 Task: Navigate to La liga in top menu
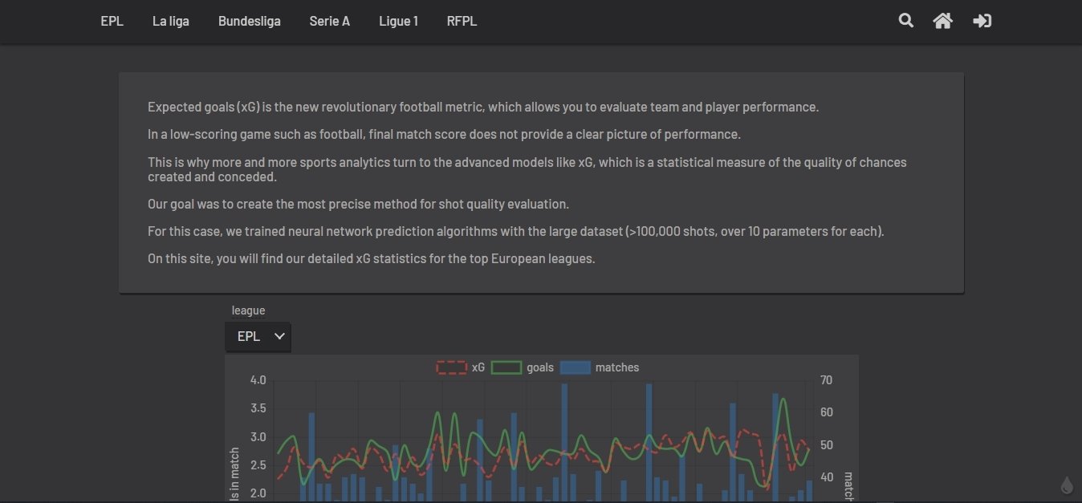[x=171, y=22]
